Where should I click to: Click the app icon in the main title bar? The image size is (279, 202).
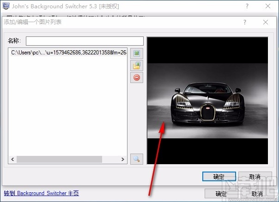6,6
